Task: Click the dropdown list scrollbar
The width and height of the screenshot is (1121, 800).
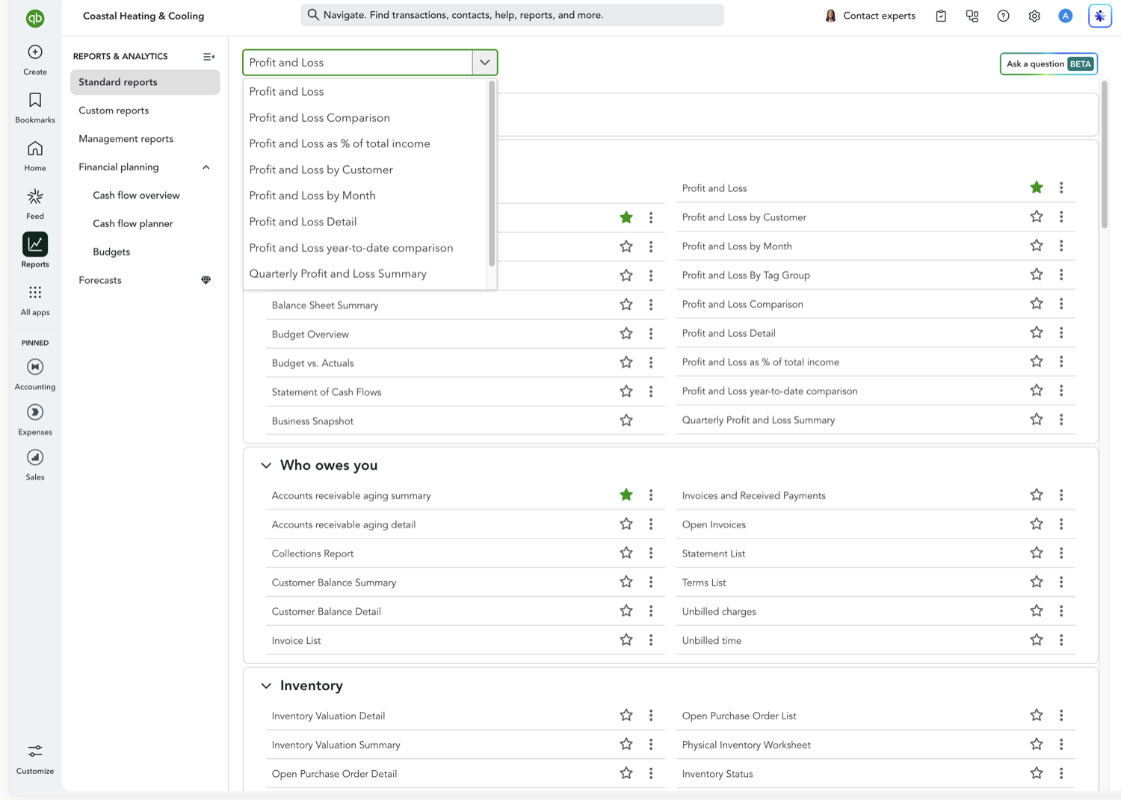Action: pos(492,173)
